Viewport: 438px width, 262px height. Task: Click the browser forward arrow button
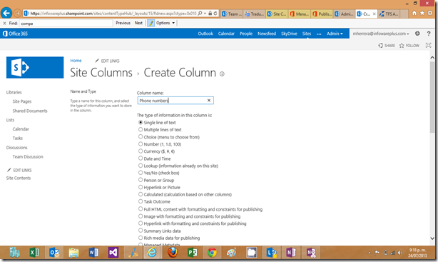pos(17,13)
